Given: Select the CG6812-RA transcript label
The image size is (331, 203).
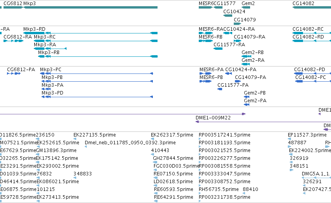Looking at the screenshot, I should pos(18,37).
